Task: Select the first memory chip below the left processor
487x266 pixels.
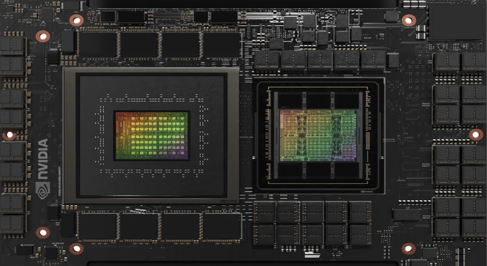Action: pos(98,226)
